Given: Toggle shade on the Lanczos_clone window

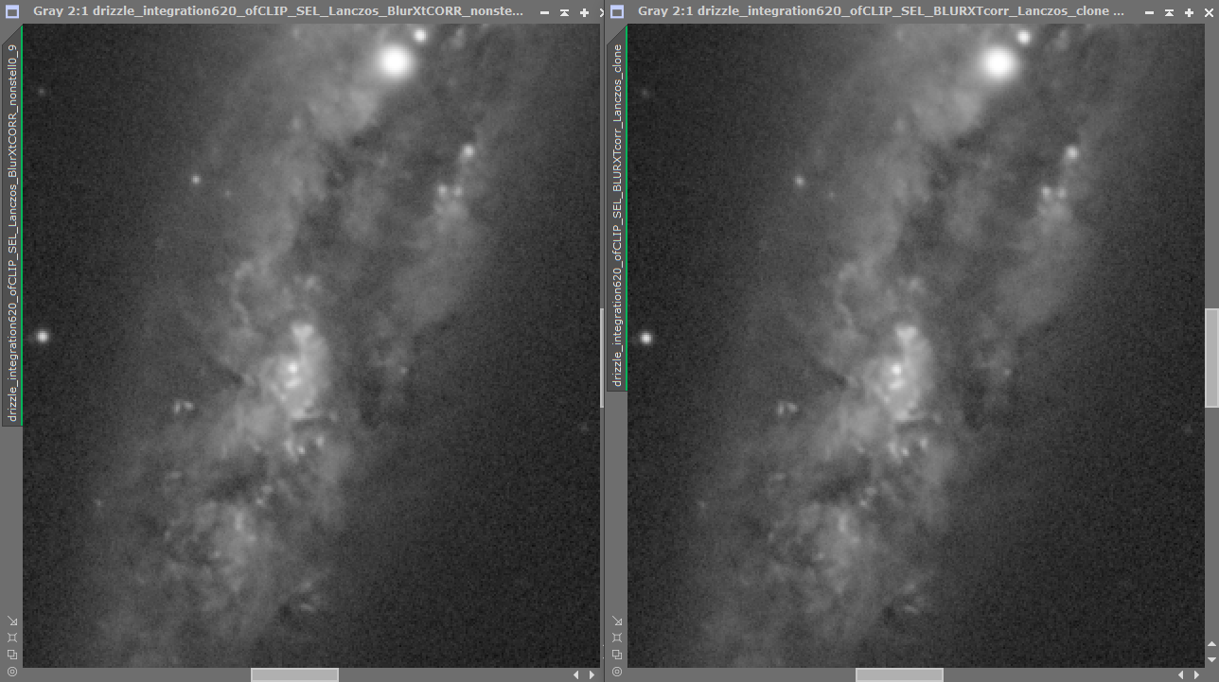Looking at the screenshot, I should (1169, 12).
